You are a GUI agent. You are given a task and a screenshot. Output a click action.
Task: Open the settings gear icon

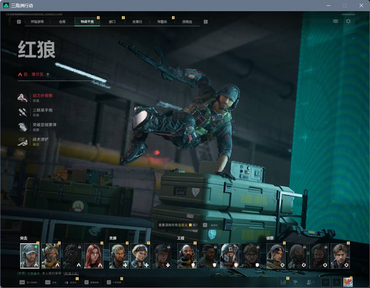click(x=348, y=22)
